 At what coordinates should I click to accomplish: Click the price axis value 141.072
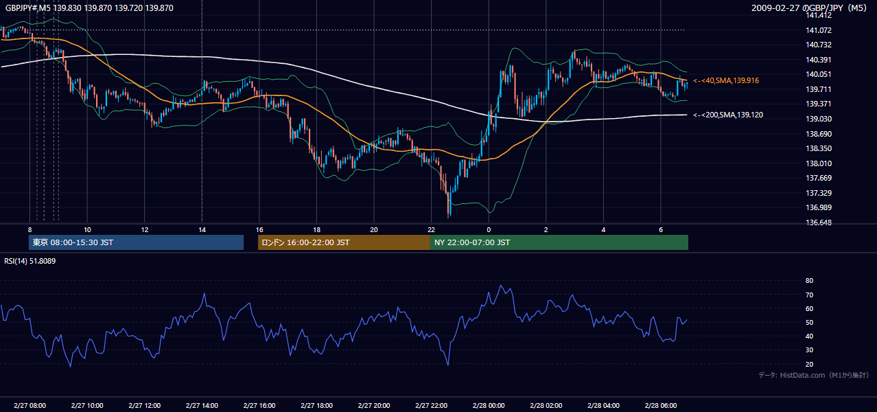point(819,30)
